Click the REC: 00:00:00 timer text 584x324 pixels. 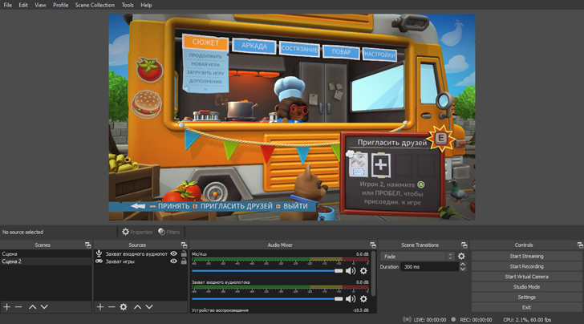pyautogui.click(x=476, y=319)
